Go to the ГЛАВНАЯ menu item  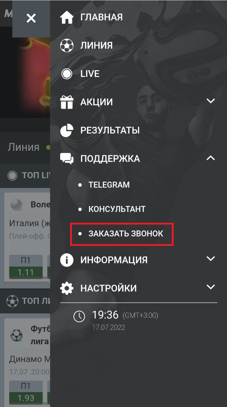tap(101, 17)
